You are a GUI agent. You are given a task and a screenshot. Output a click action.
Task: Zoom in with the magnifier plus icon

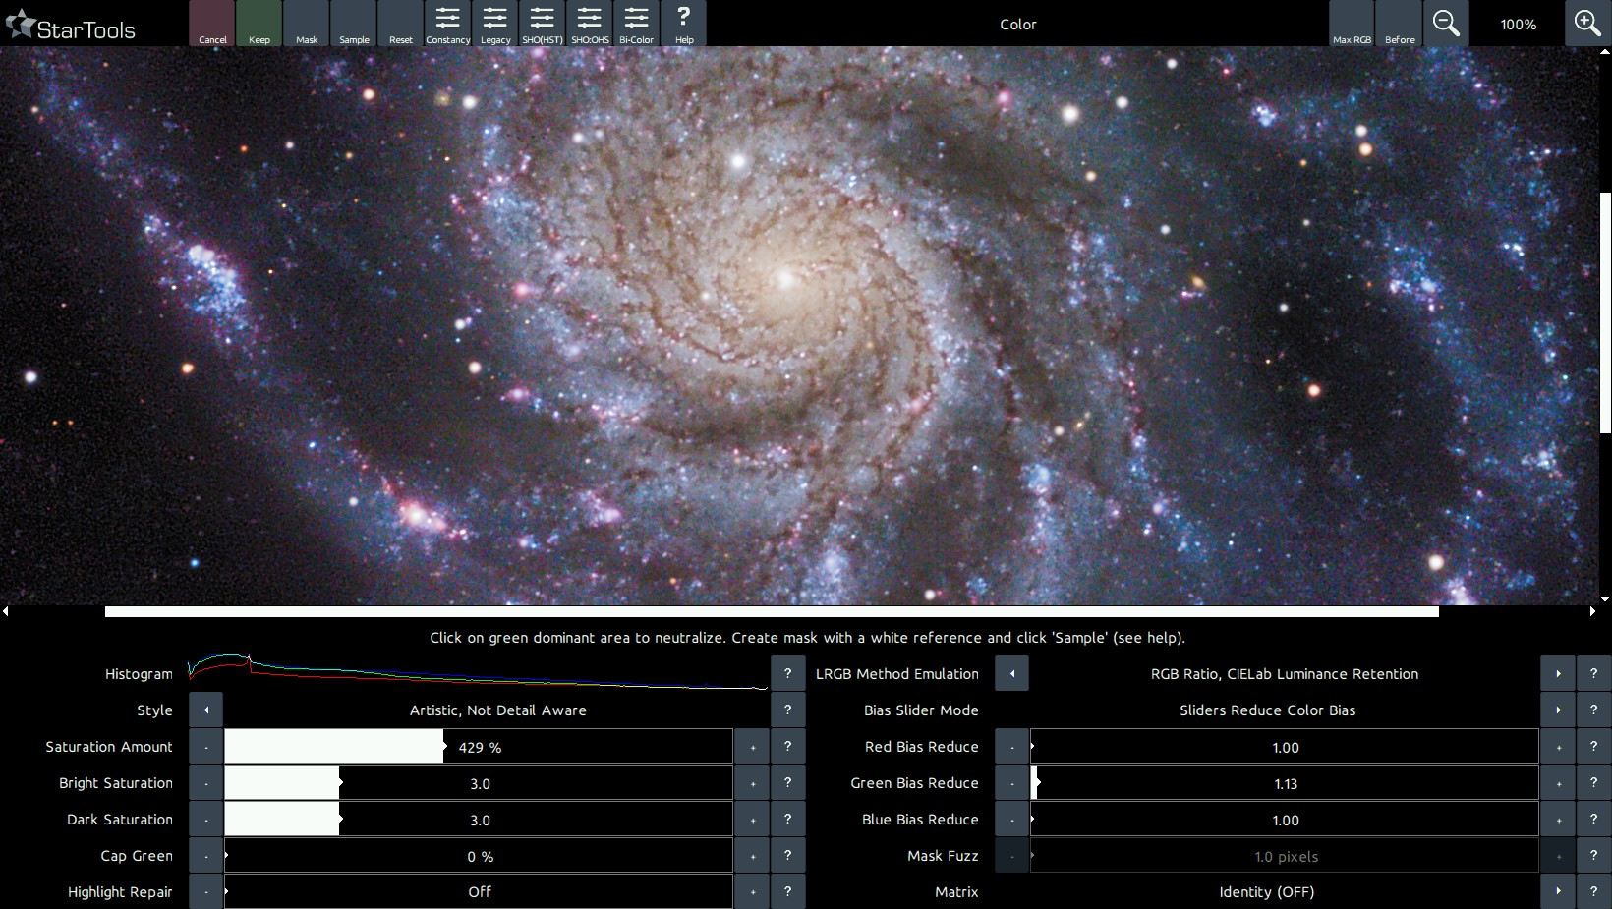pyautogui.click(x=1586, y=24)
